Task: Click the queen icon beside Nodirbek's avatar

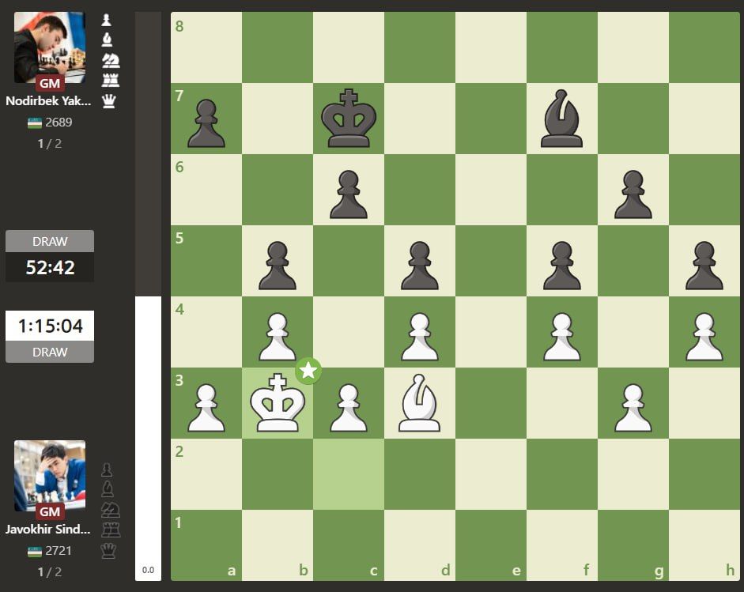Action: (109, 100)
